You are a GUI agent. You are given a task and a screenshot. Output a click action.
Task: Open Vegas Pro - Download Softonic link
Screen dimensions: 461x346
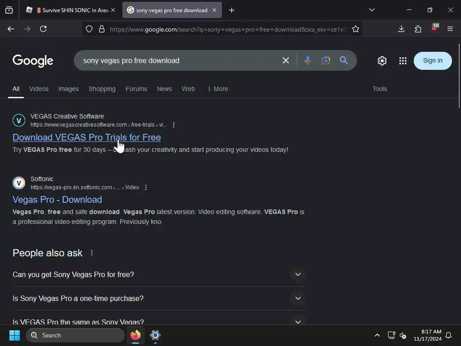click(x=57, y=200)
